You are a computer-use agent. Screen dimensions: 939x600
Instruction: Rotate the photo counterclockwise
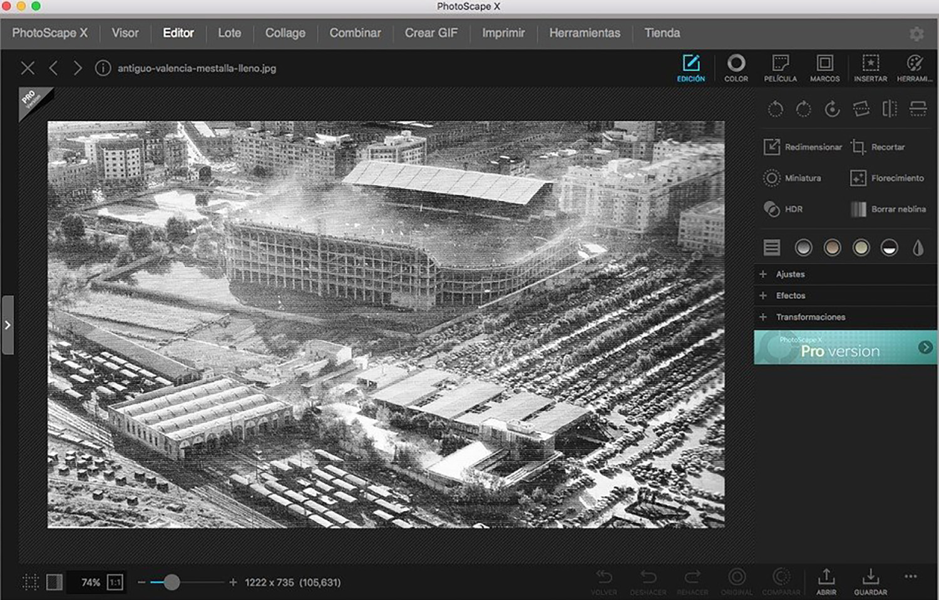tap(775, 109)
